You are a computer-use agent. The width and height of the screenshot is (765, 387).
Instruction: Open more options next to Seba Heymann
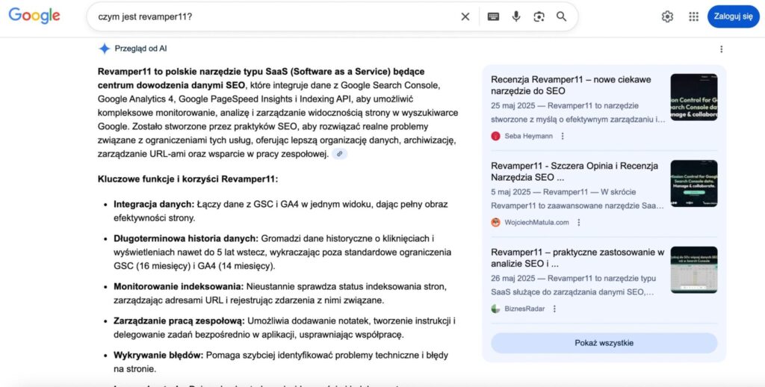563,136
